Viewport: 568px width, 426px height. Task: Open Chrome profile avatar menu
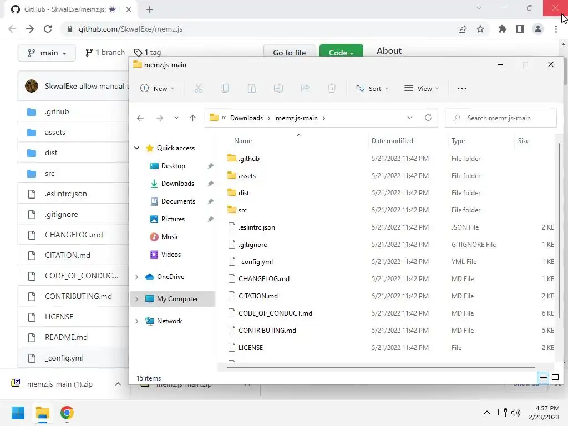coord(538,29)
